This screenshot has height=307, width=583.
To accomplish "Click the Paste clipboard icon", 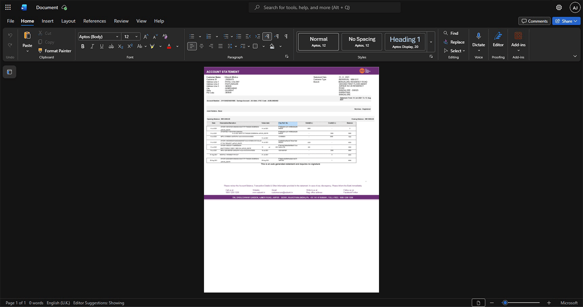I will [x=27, y=36].
